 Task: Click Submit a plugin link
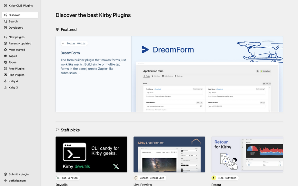click(18, 174)
